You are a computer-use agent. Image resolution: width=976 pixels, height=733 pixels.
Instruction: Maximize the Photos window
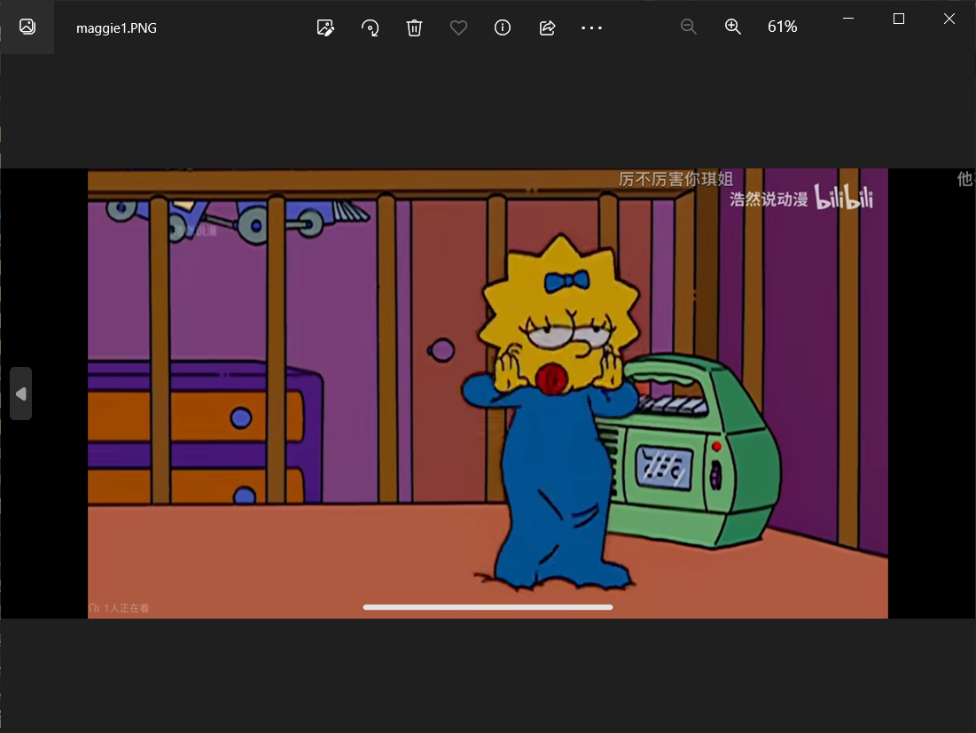[x=898, y=19]
